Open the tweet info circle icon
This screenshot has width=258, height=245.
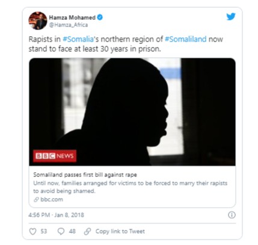click(232, 215)
